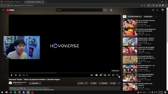Focus the YouTube search field
The image size is (168, 94).
pyautogui.click(x=79, y=10)
